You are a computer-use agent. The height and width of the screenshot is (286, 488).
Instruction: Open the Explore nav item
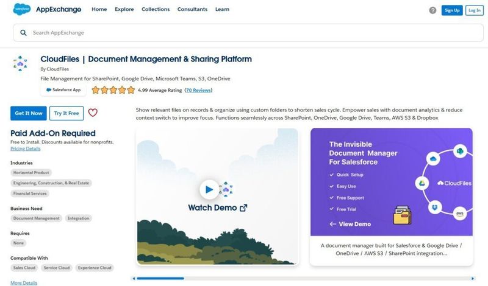[124, 9]
